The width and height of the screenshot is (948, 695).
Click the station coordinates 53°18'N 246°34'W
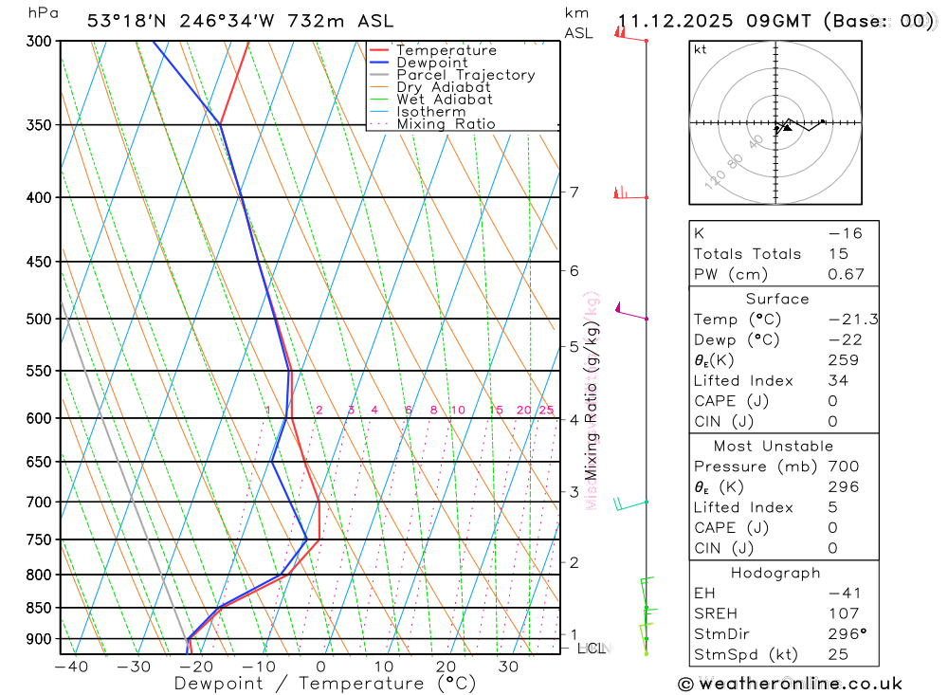click(x=181, y=21)
